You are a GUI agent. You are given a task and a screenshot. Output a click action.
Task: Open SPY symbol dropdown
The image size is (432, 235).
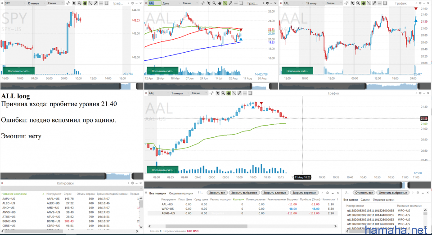[14, 3]
